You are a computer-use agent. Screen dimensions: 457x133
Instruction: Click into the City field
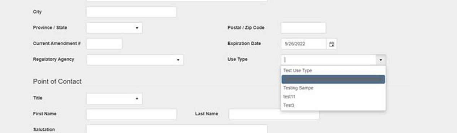coord(132,12)
